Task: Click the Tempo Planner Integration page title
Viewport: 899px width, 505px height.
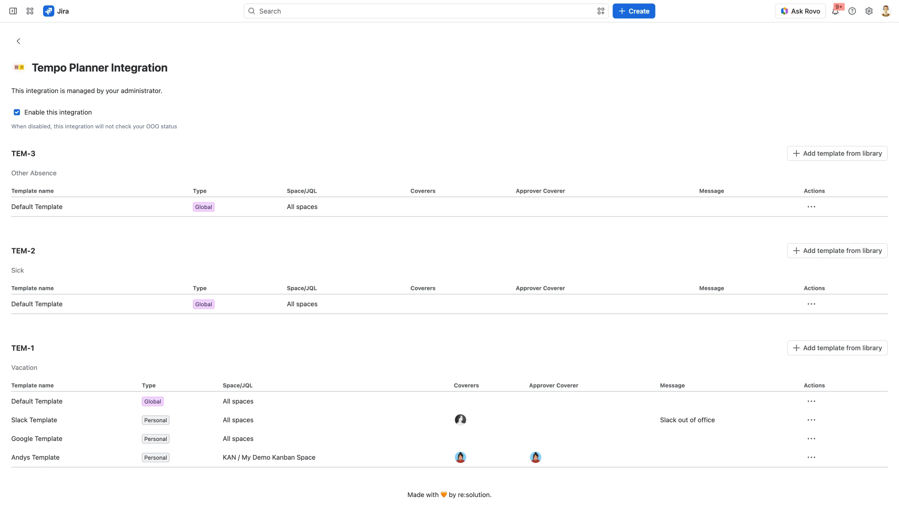Action: 100,68
